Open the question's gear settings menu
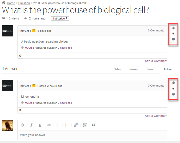This screenshot has height=143, width=180. pos(20,56)
